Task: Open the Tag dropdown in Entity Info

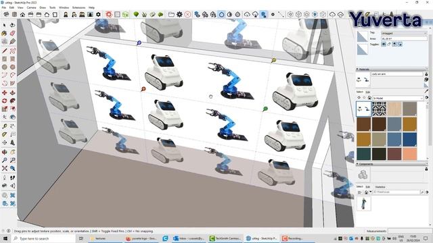Action: (404, 33)
